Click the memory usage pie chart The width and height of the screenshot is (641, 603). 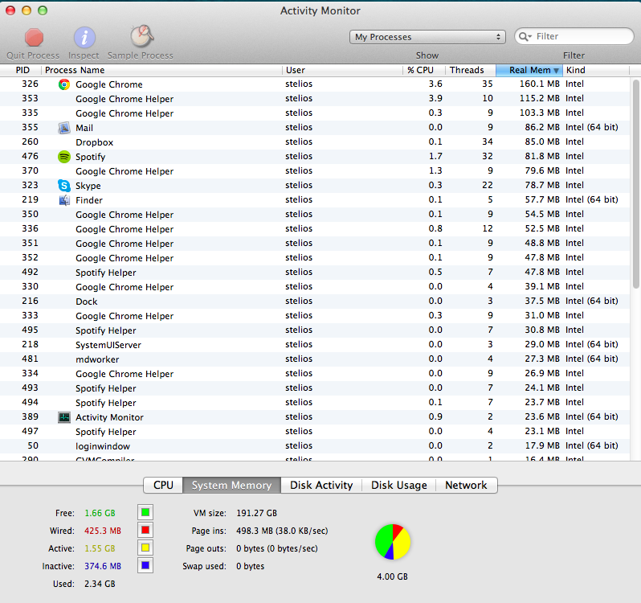(393, 542)
